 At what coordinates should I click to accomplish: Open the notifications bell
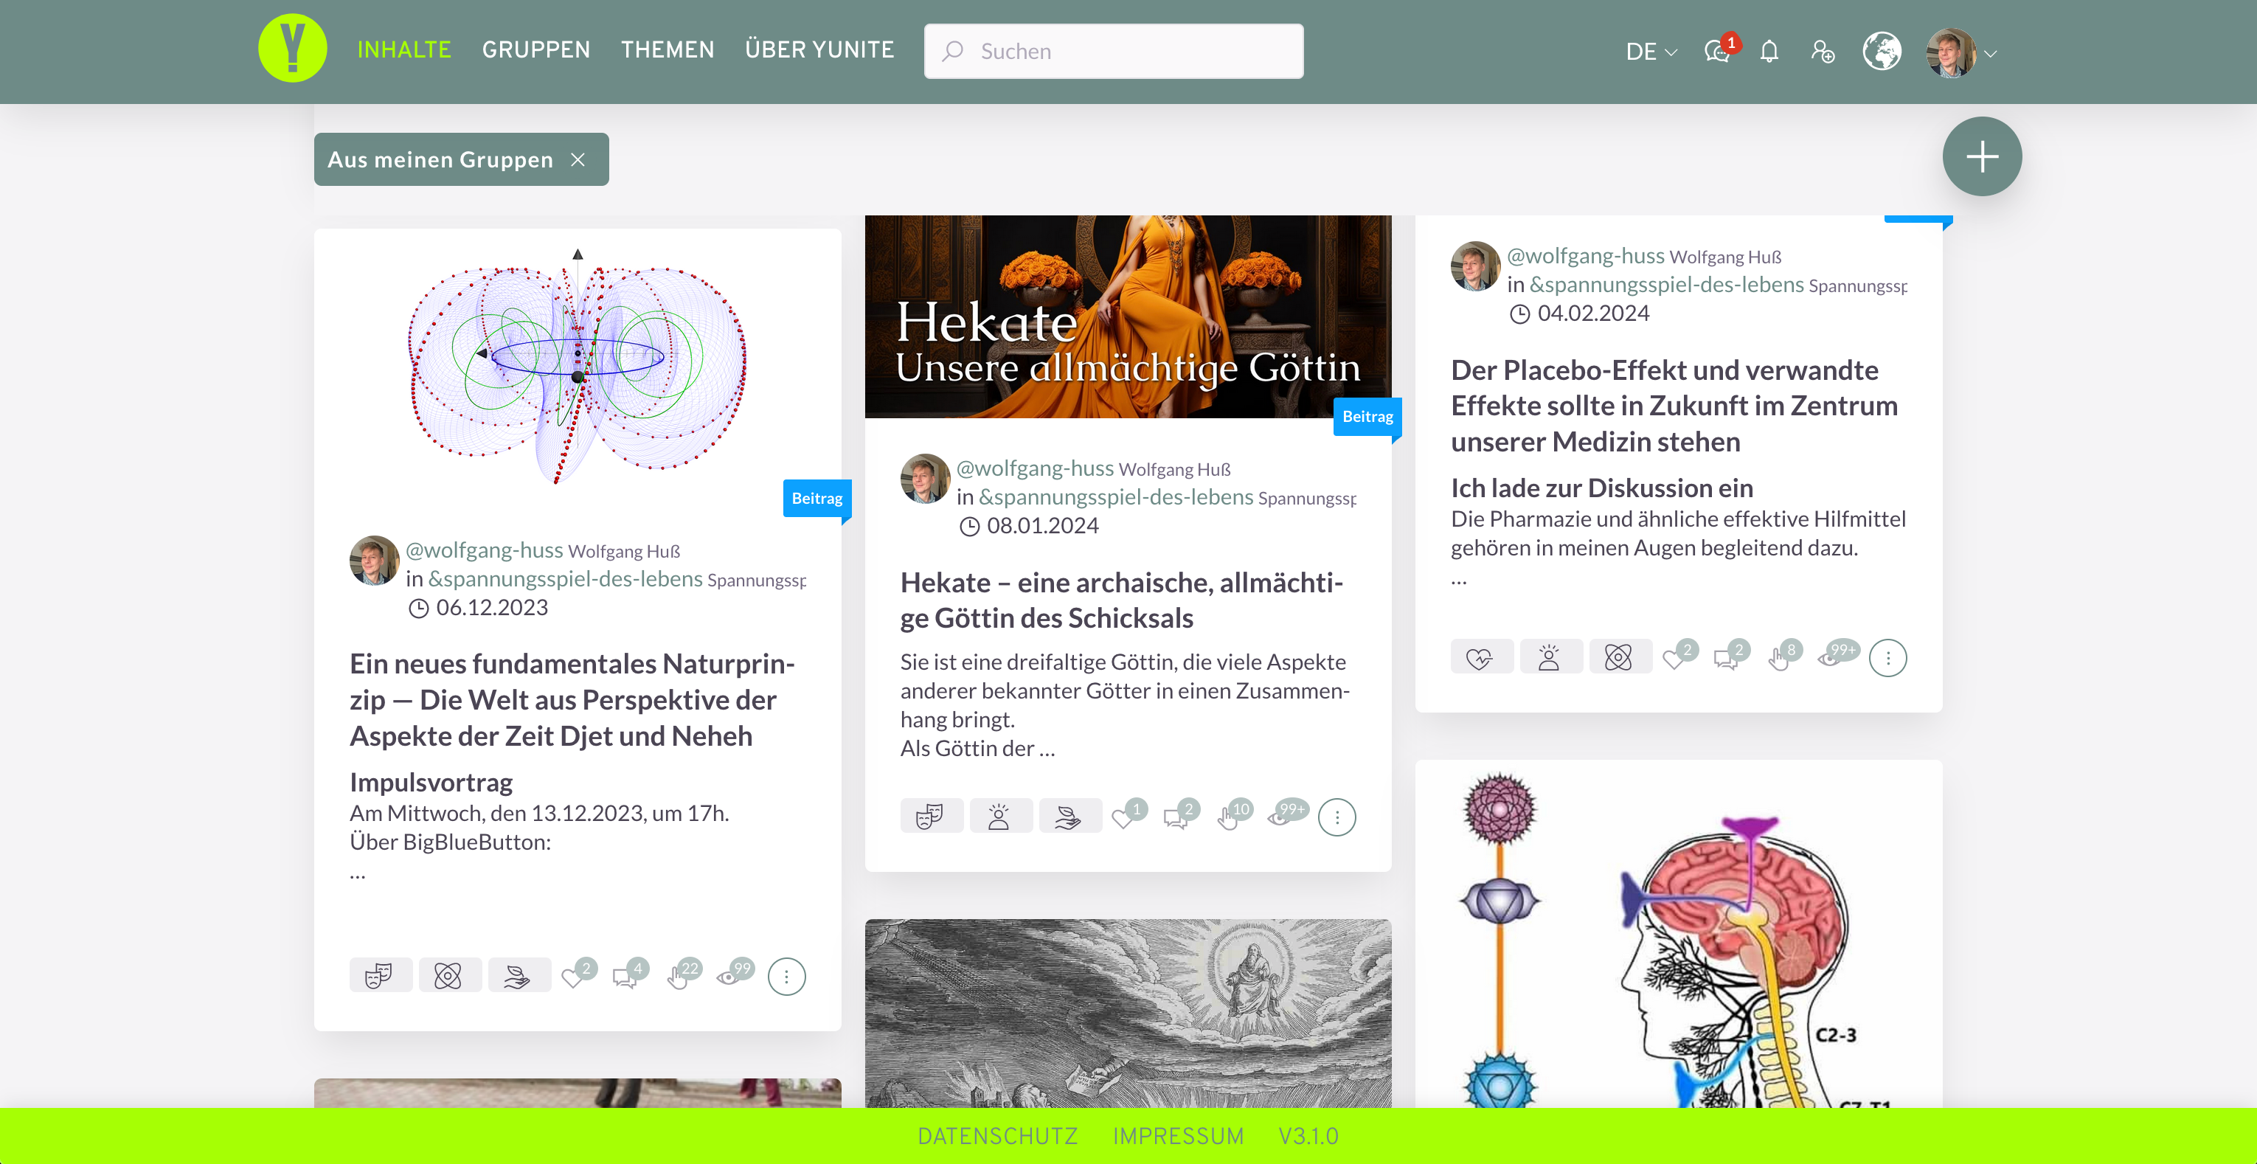(1769, 52)
